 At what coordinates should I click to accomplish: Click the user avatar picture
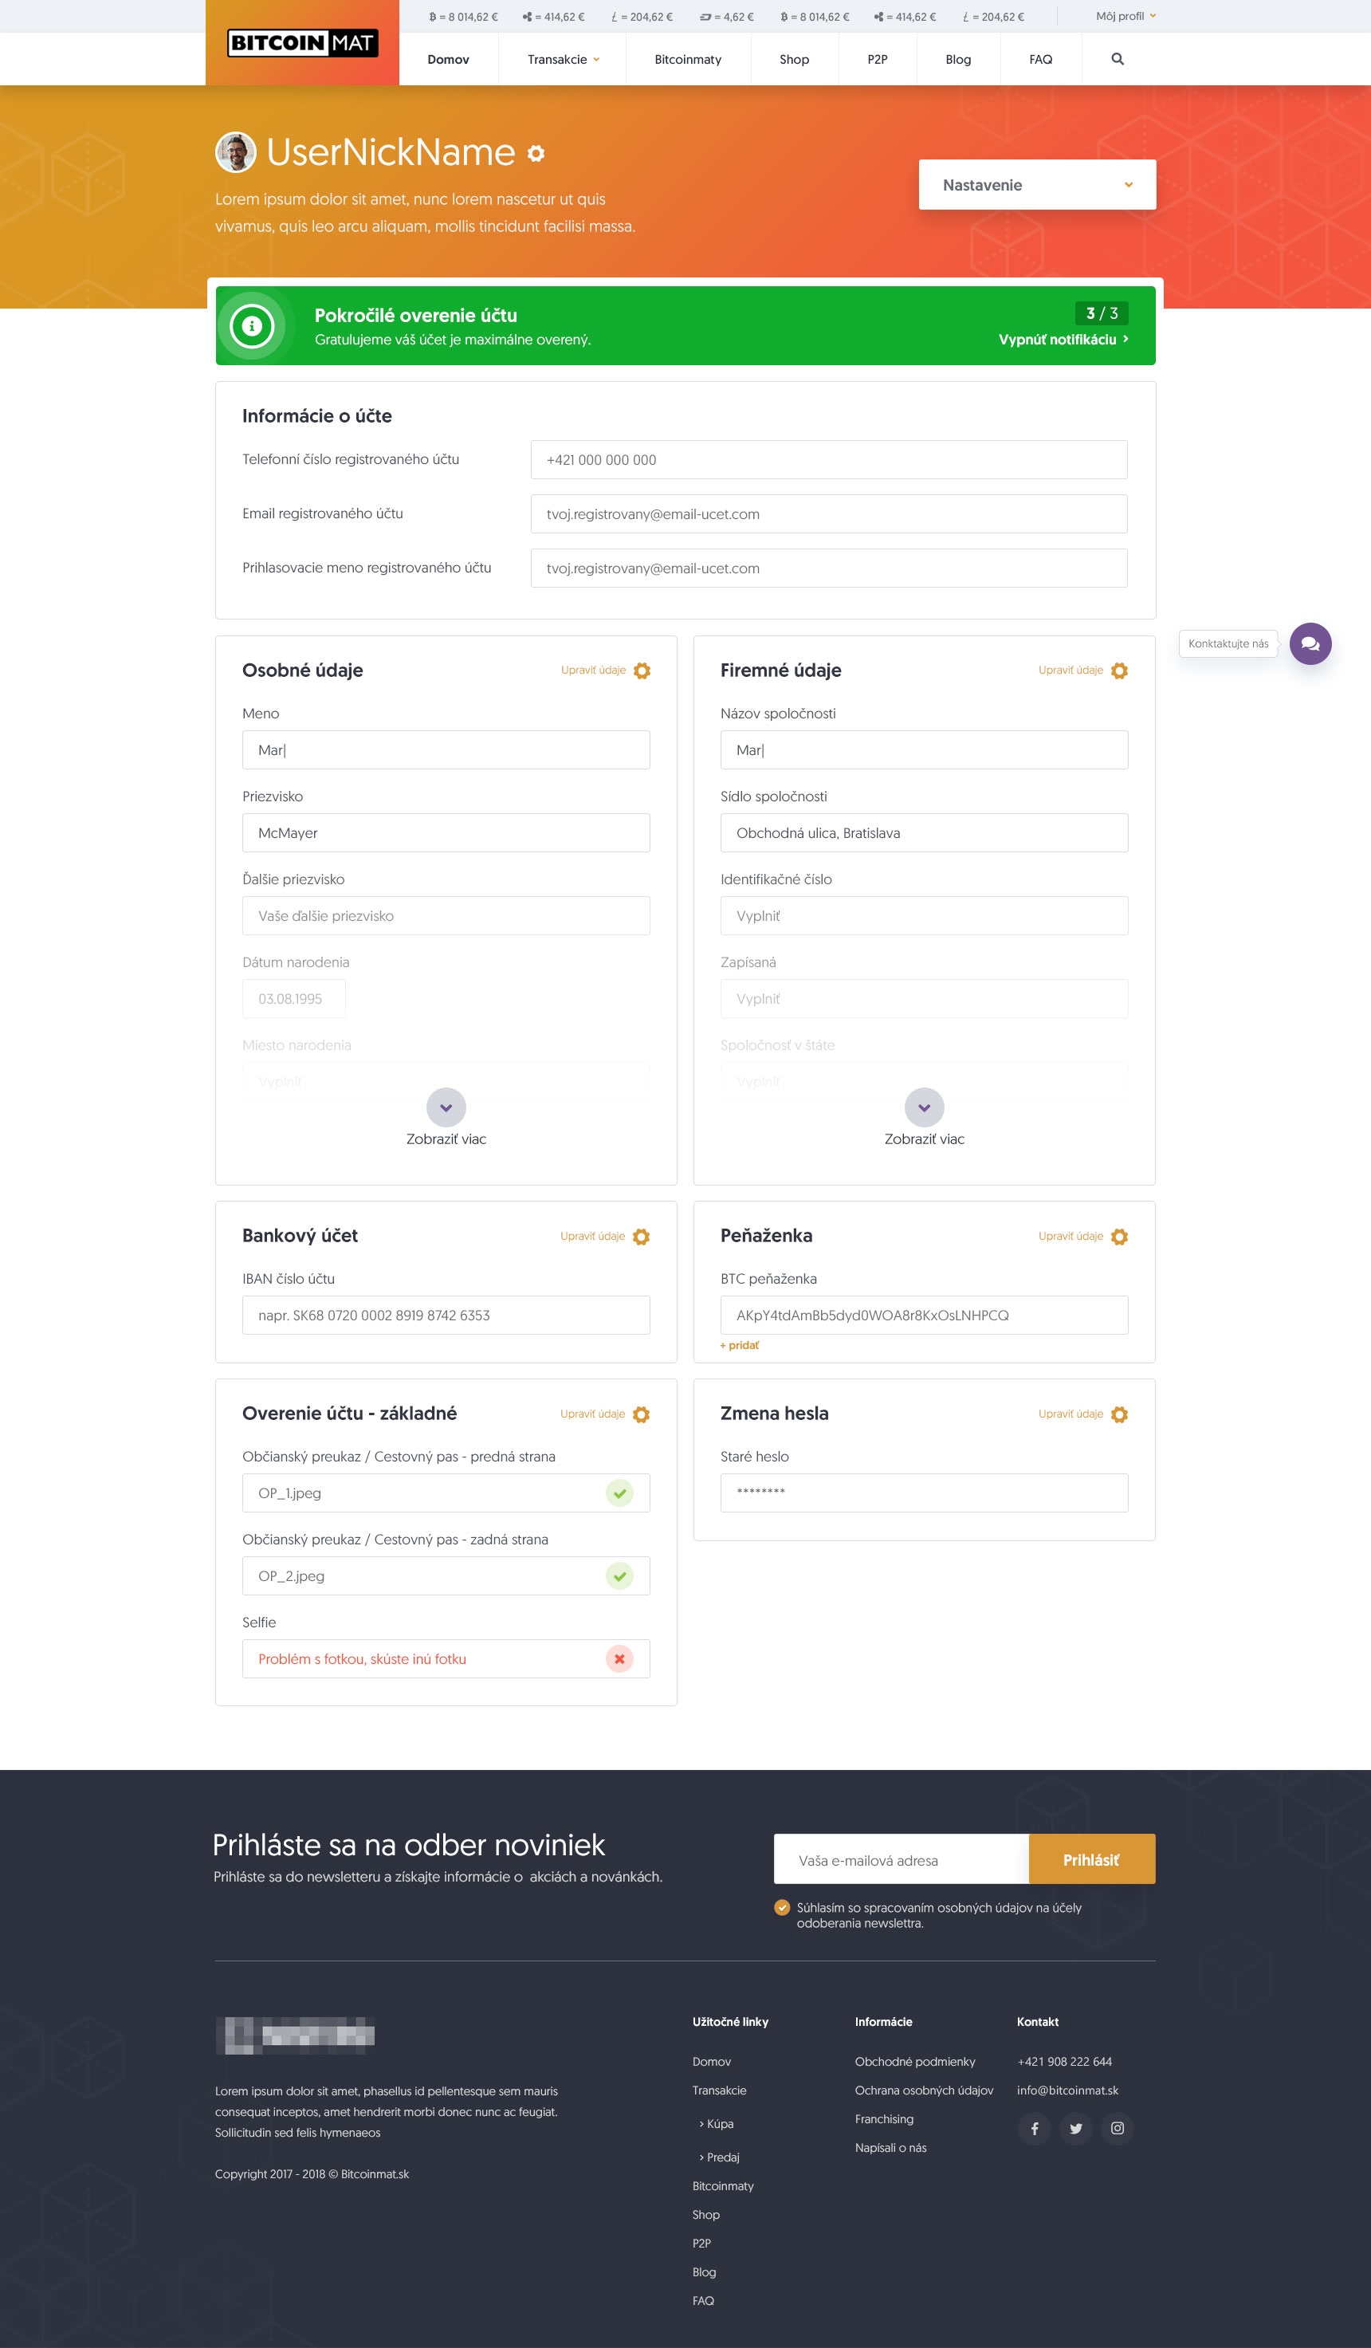[x=236, y=151]
